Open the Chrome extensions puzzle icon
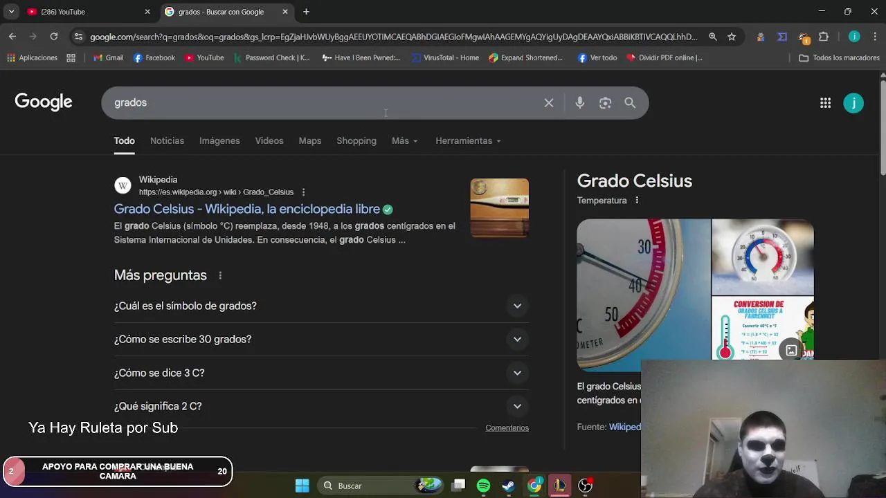 pos(824,37)
